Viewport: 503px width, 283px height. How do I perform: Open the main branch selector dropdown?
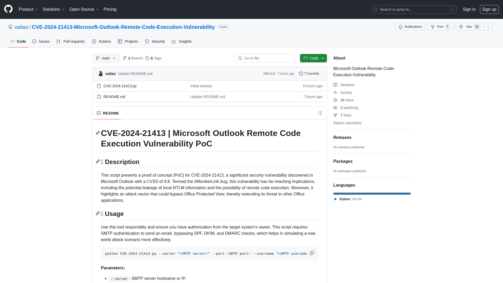point(106,58)
